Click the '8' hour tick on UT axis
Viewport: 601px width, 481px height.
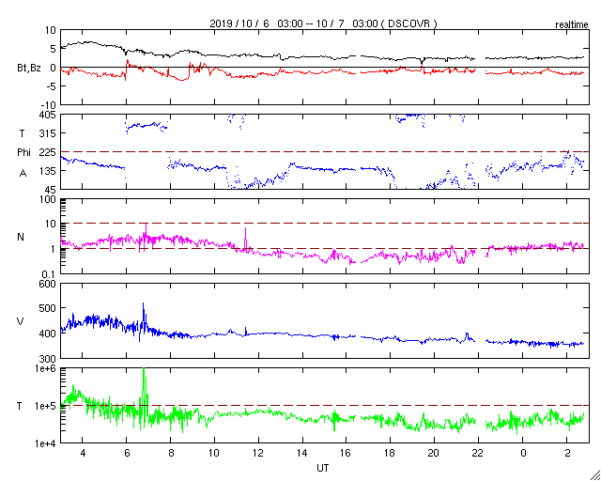pyautogui.click(x=171, y=453)
